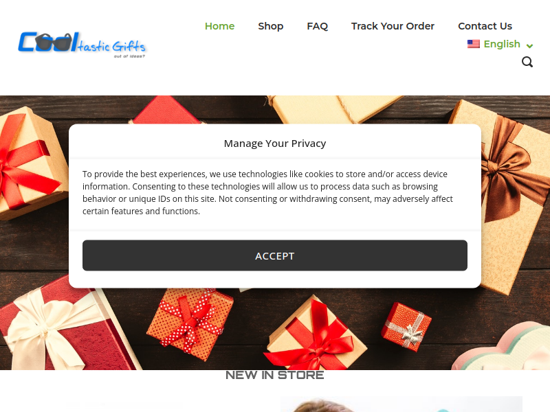Click the search magnifier icon
Viewport: 550px width, 412px height.
pyautogui.click(x=527, y=62)
